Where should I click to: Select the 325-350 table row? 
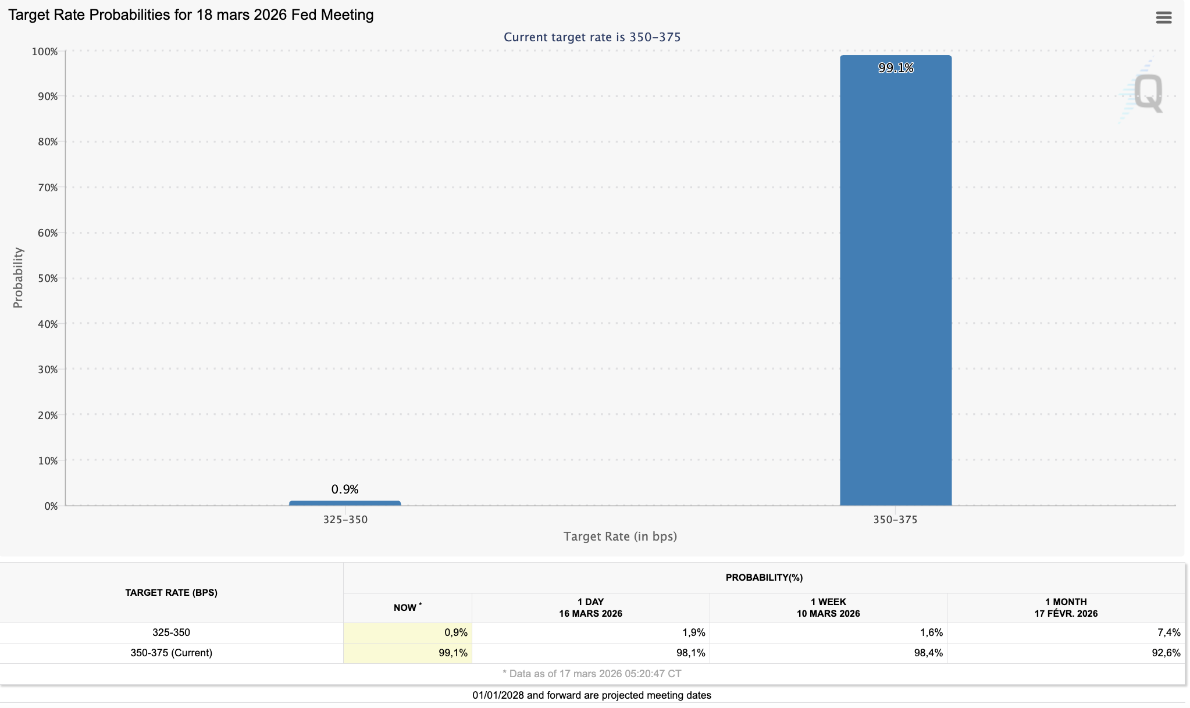(172, 632)
